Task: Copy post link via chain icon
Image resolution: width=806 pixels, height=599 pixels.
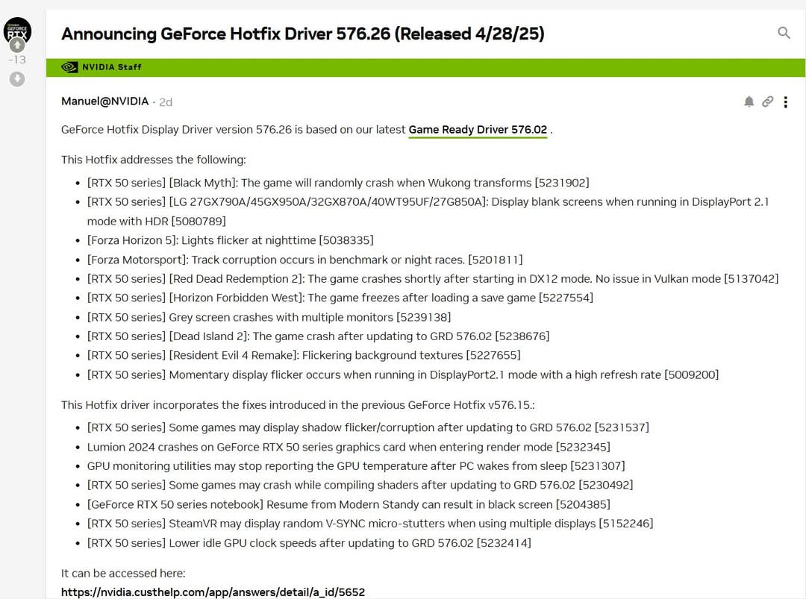Action: point(767,101)
